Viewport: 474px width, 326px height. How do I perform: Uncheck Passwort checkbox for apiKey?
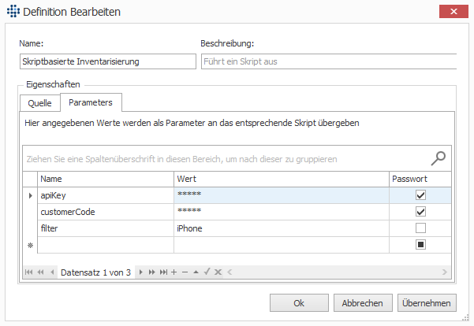pyautogui.click(x=420, y=195)
